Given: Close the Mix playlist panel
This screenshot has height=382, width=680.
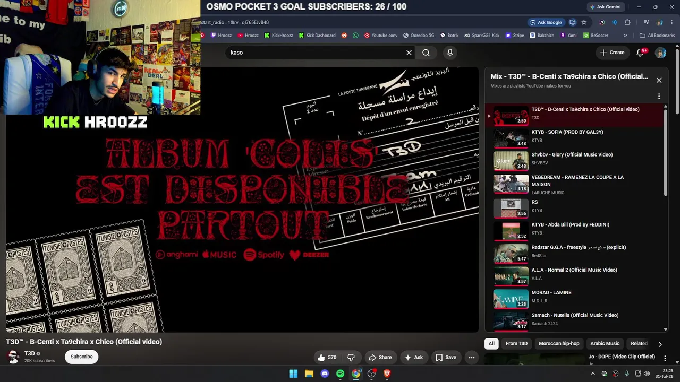Looking at the screenshot, I should [x=659, y=80].
